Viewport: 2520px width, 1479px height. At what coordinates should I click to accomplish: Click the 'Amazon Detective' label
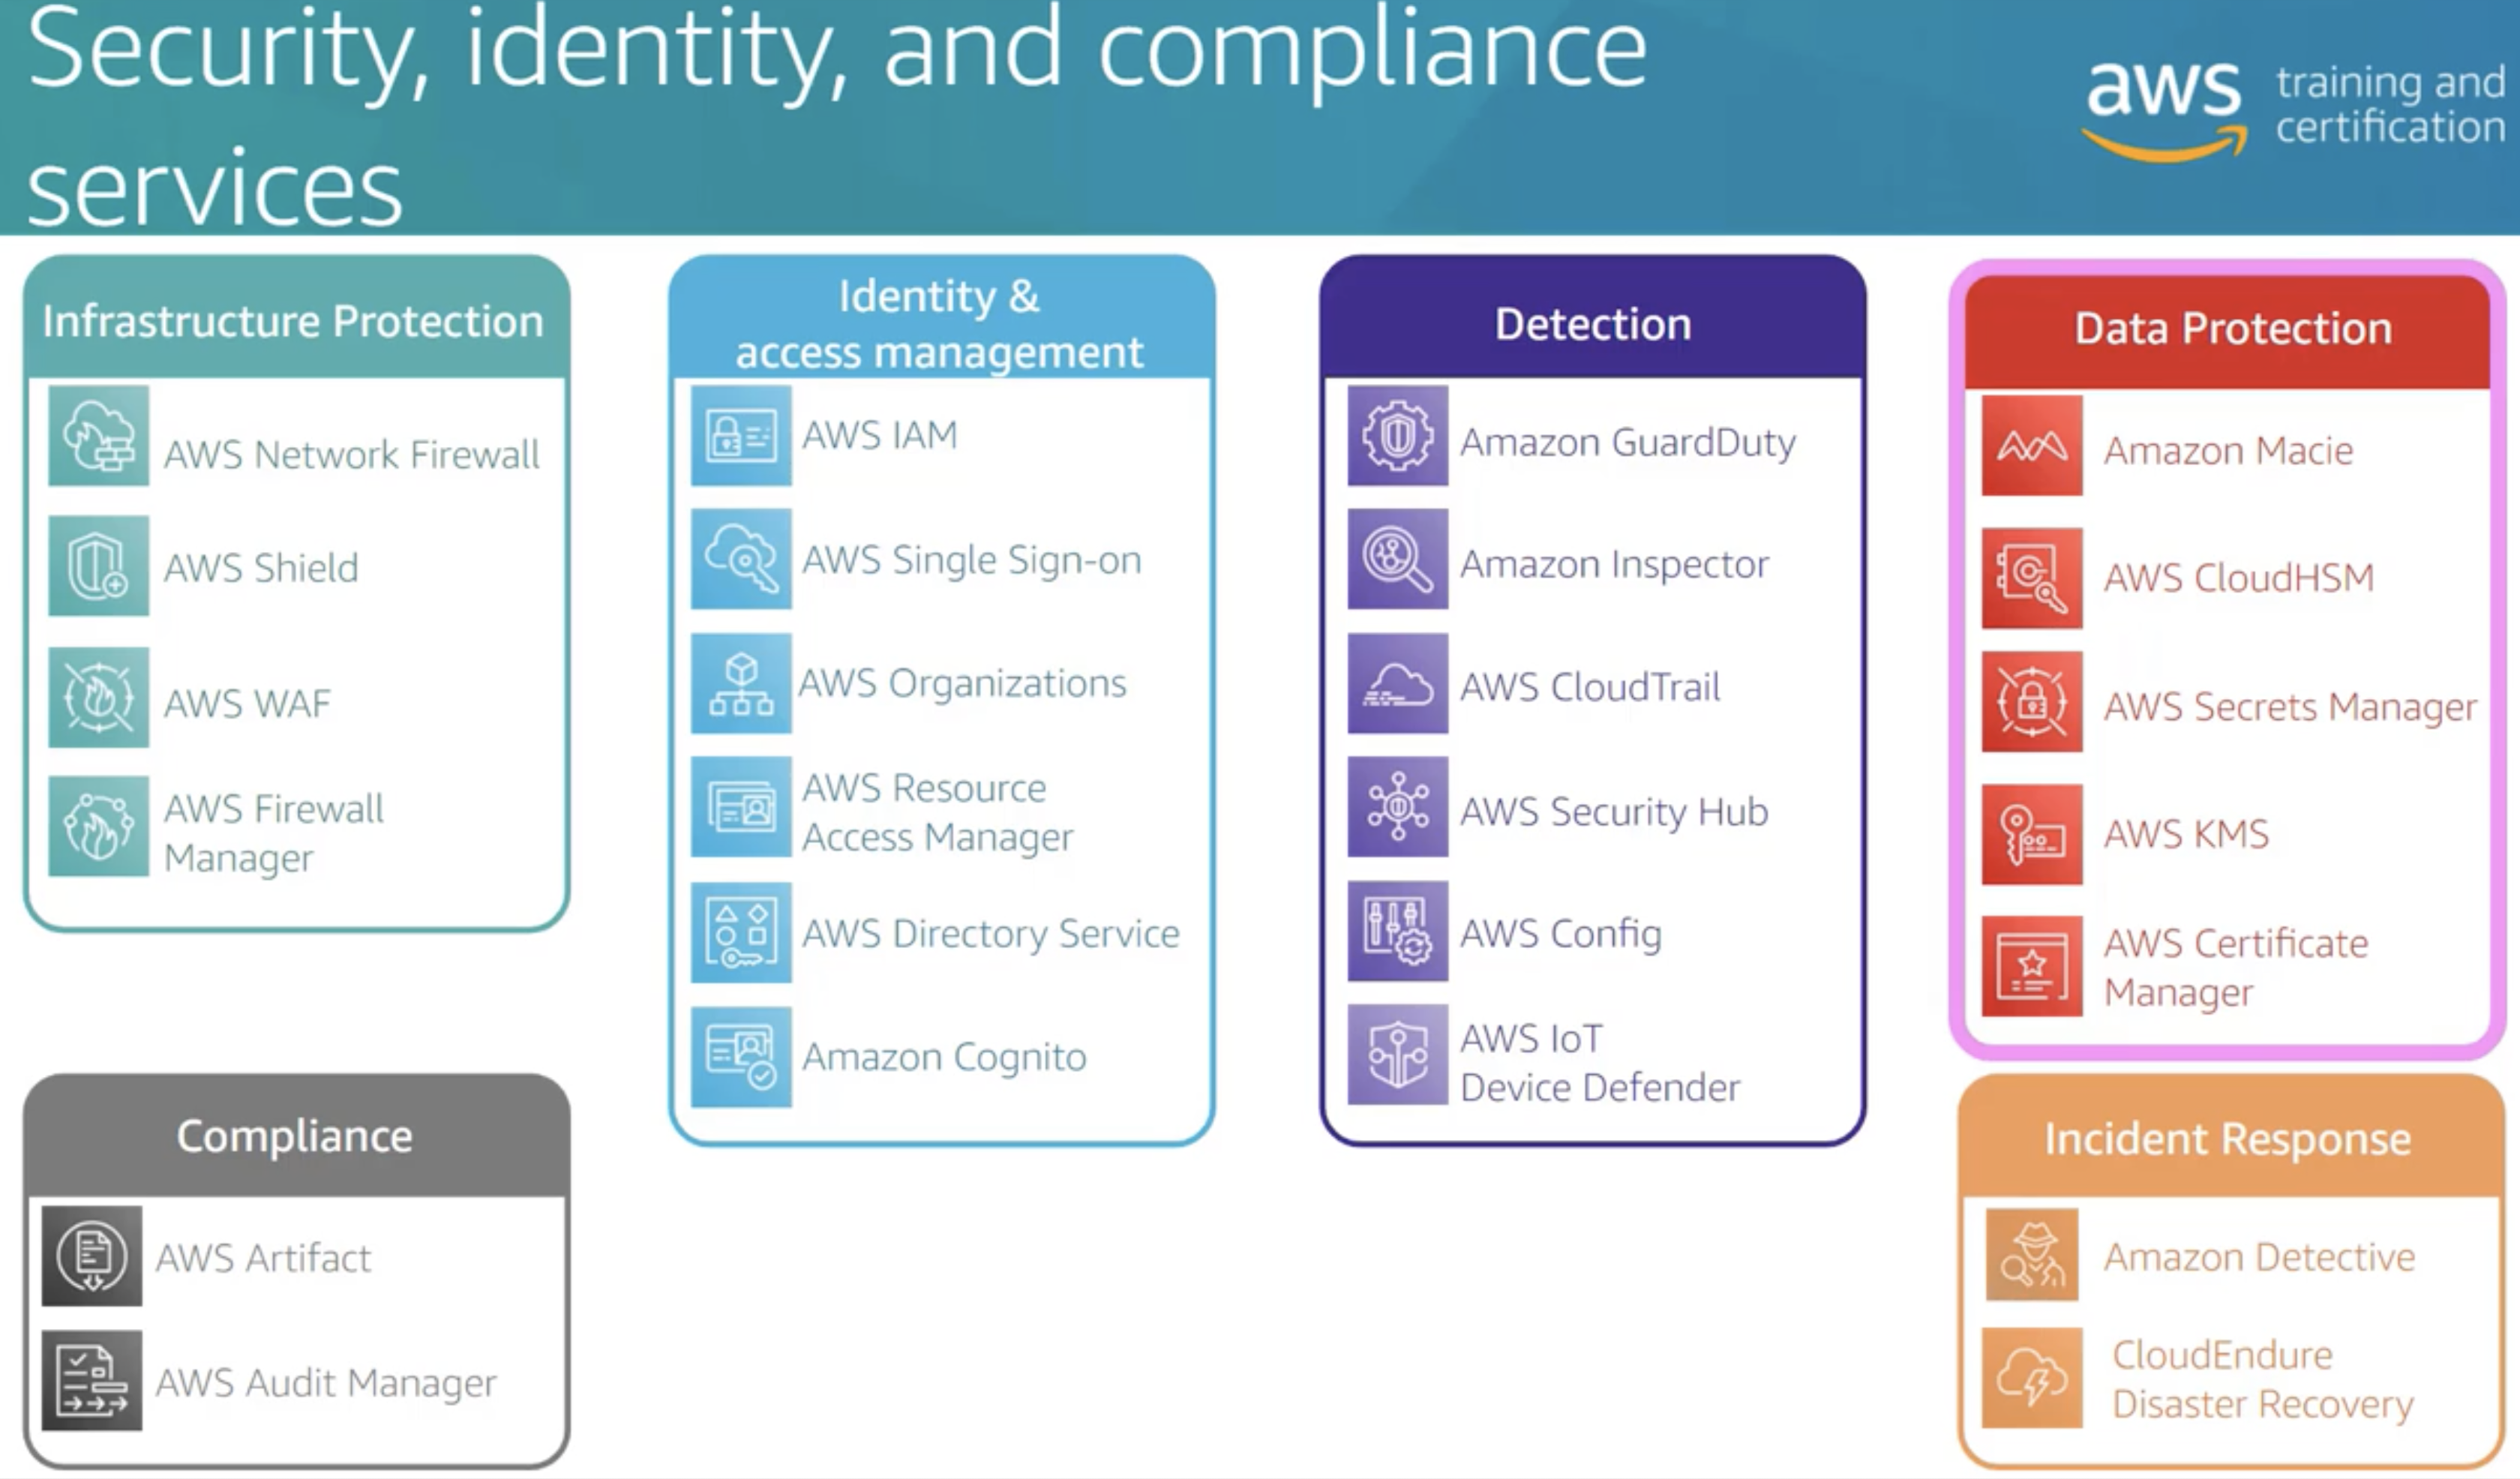point(2259,1257)
